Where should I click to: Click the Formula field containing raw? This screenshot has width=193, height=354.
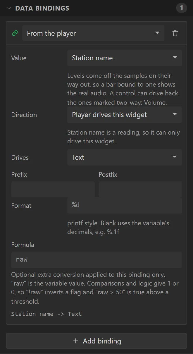(x=96, y=260)
